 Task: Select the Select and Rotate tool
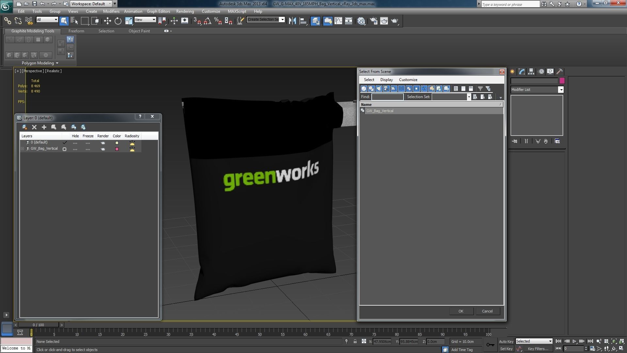118,21
